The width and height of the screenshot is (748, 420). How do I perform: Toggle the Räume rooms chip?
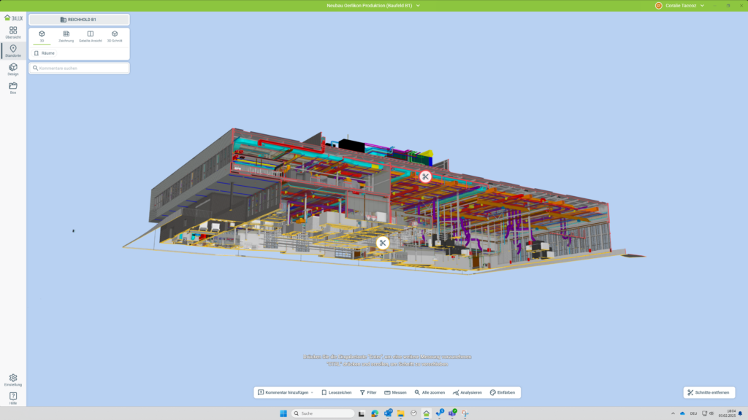point(45,53)
